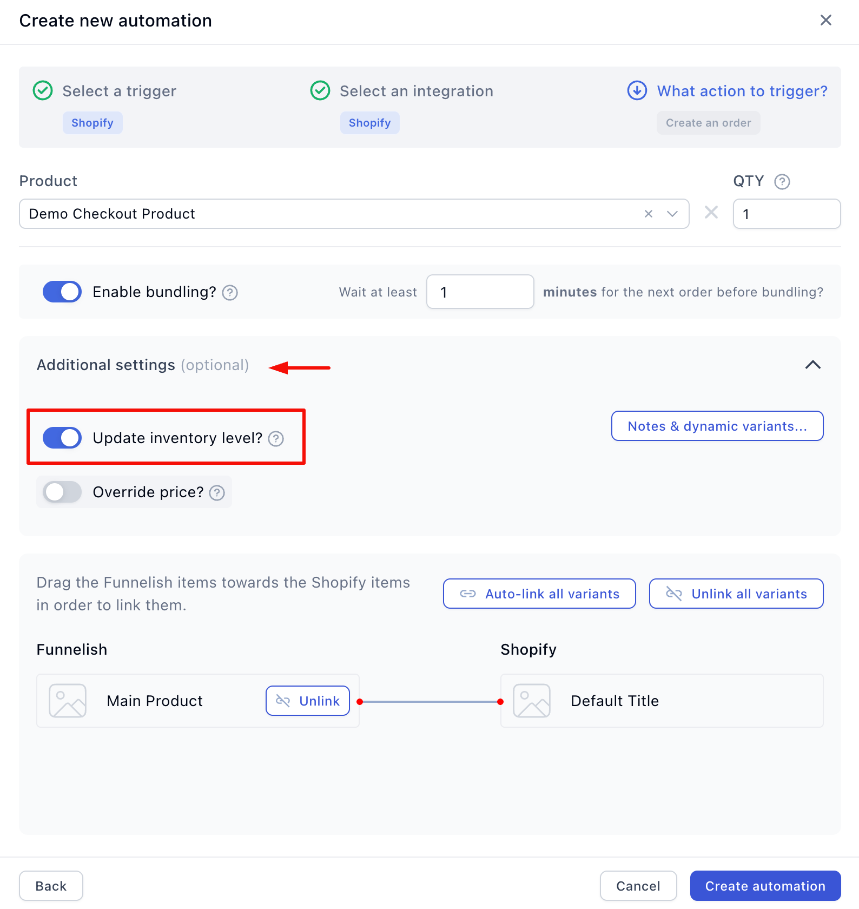Click Auto-link all variants button
The width and height of the screenshot is (859, 909).
tap(539, 594)
